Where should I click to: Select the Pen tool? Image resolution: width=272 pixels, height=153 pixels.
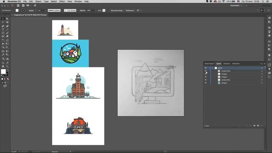pos(3,26)
